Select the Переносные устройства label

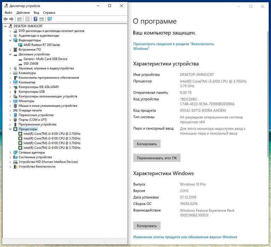point(36,115)
